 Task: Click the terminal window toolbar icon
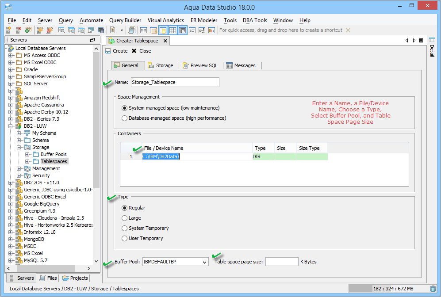point(101,30)
